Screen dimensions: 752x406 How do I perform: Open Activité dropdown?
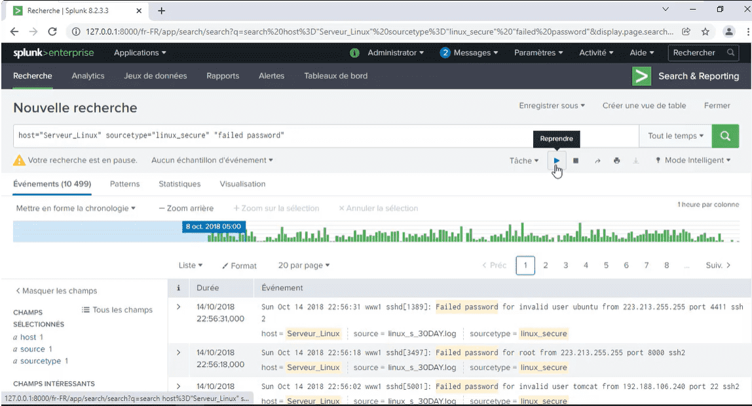pyautogui.click(x=596, y=53)
